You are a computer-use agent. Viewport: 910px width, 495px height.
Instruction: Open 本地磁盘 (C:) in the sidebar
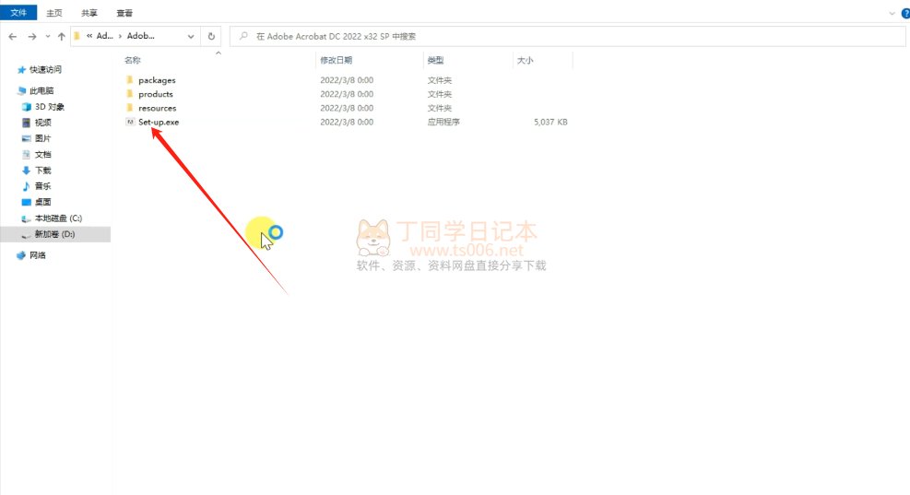click(58, 218)
